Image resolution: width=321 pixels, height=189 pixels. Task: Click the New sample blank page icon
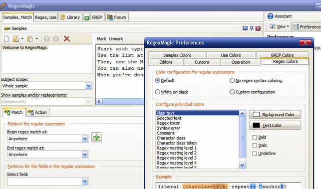point(6,39)
